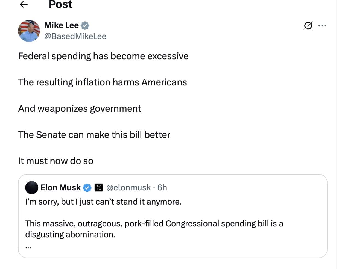
Task: Click the X affiliation badge icon
Action: [x=98, y=188]
